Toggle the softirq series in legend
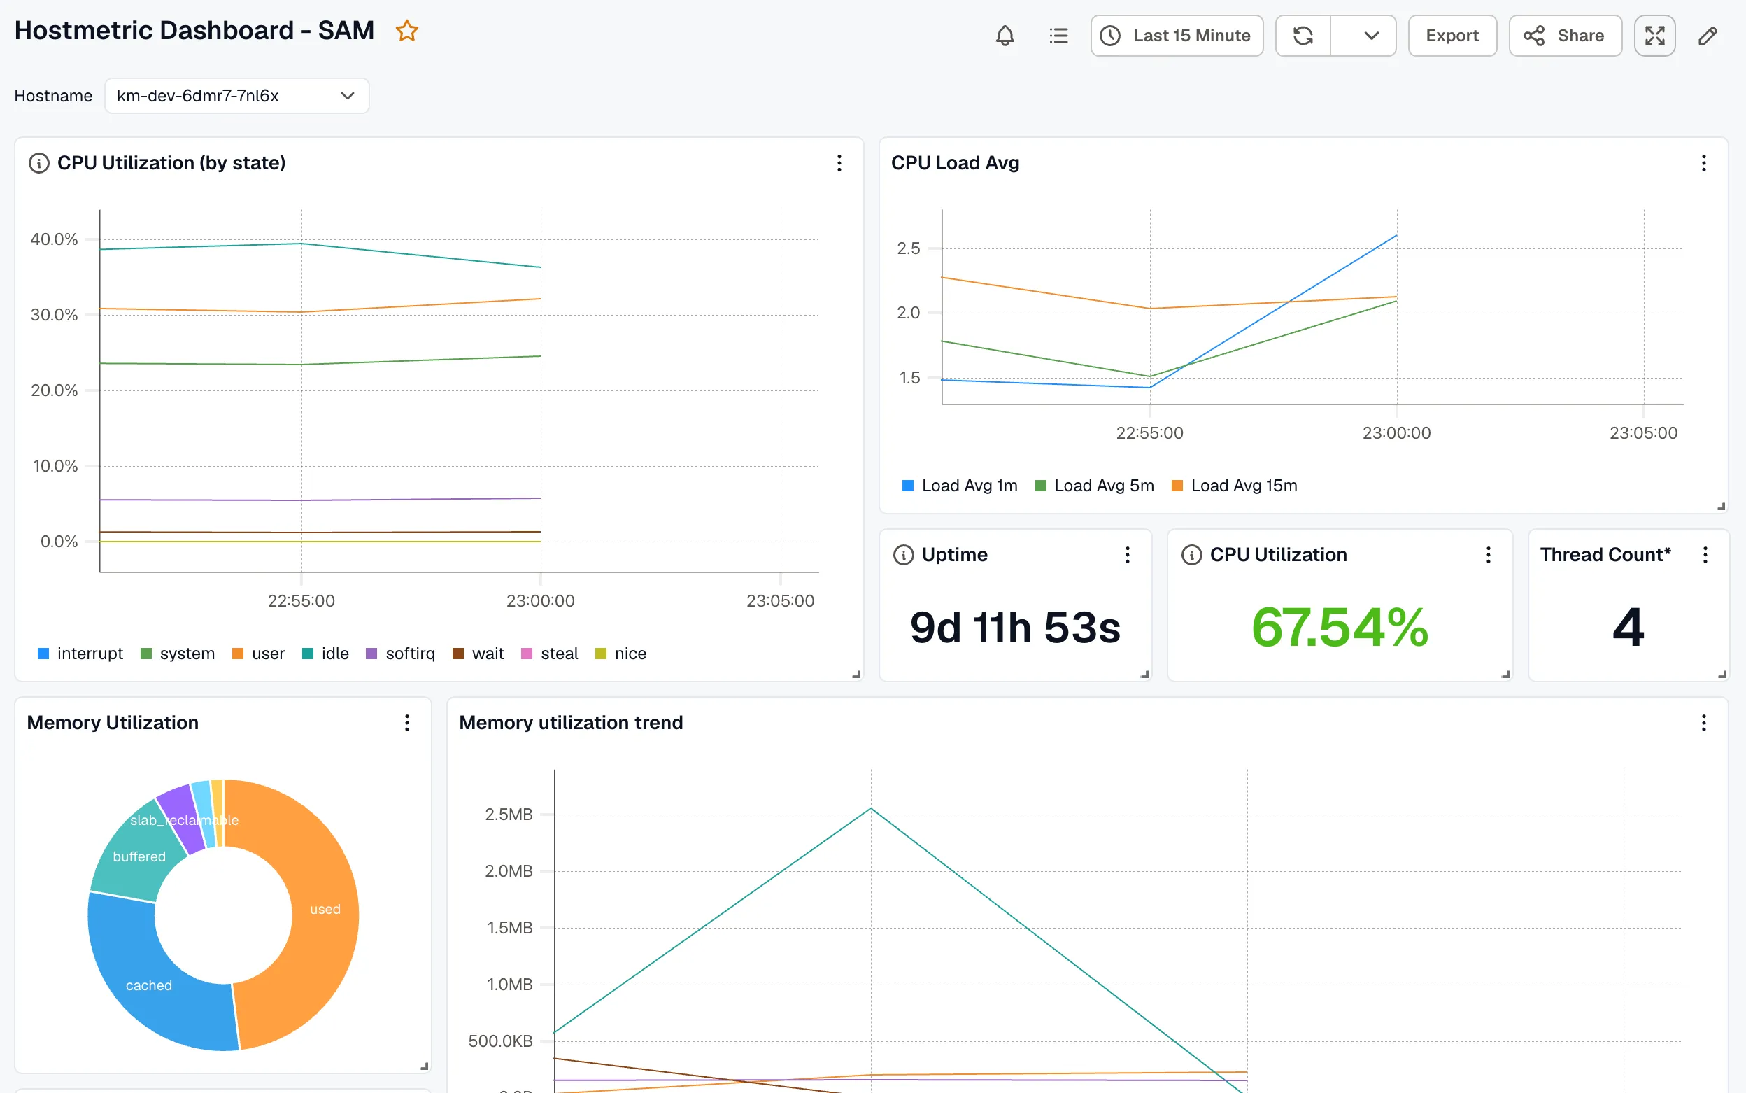This screenshot has height=1093, width=1746. (x=400, y=654)
